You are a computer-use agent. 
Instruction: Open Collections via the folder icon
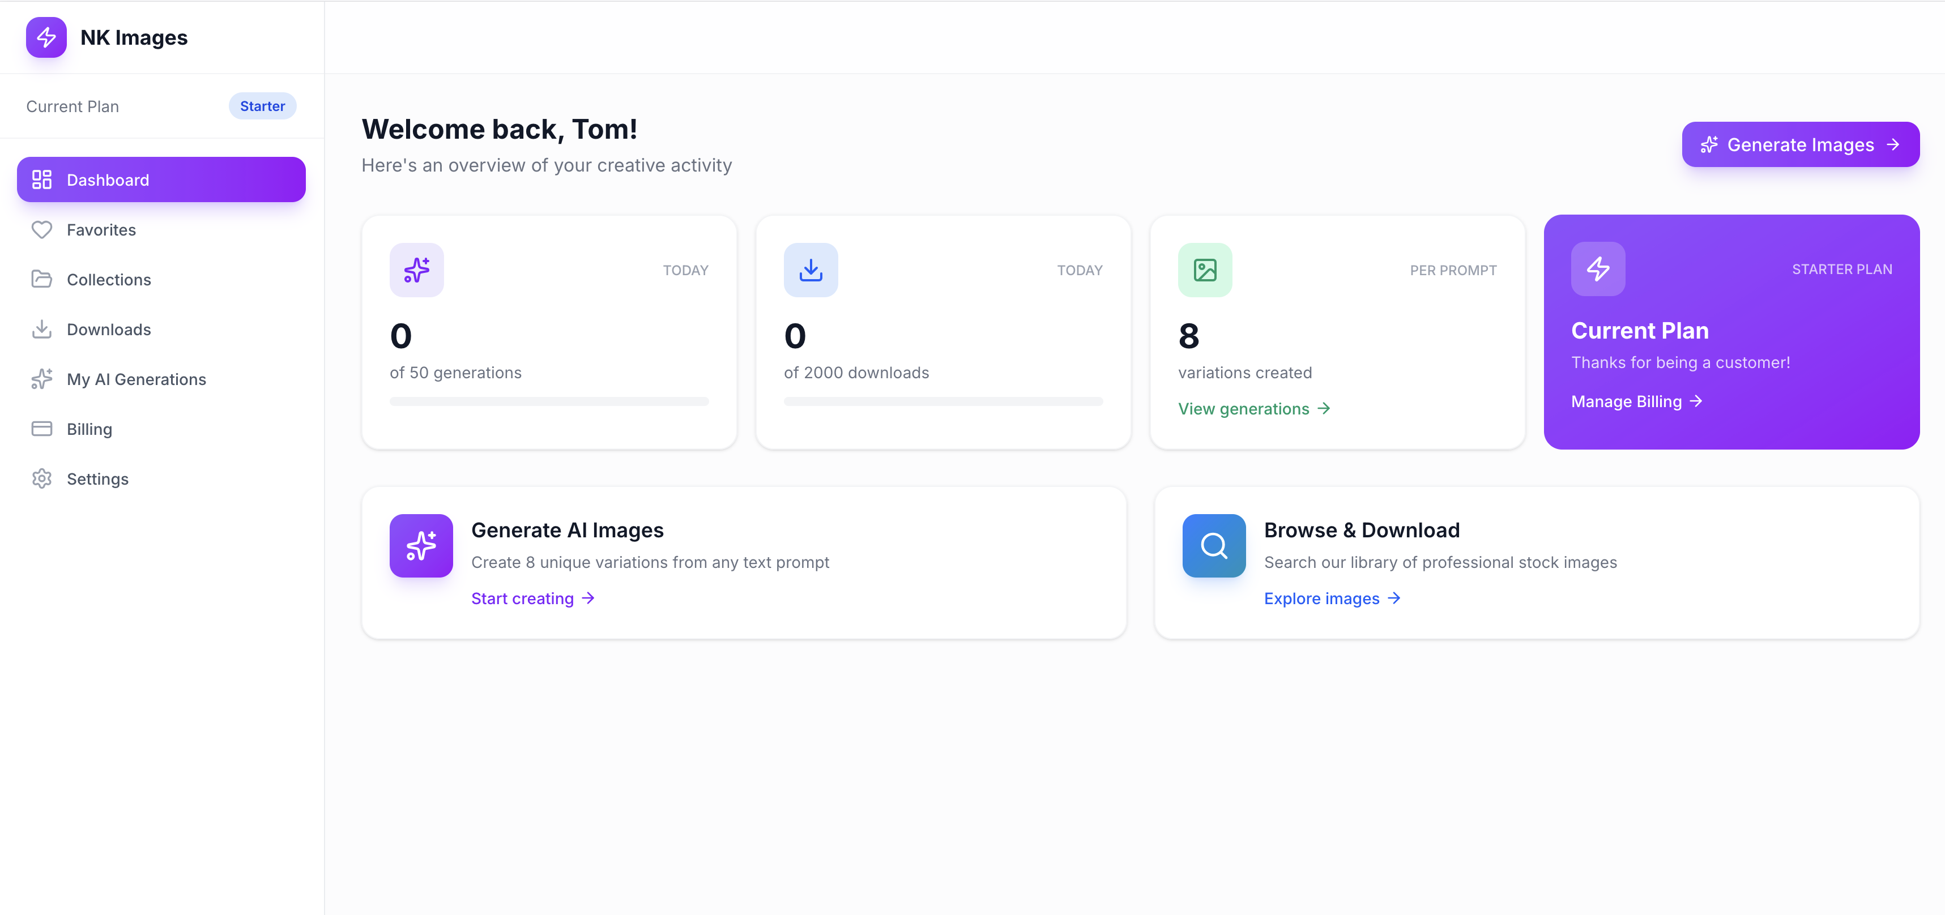point(41,279)
